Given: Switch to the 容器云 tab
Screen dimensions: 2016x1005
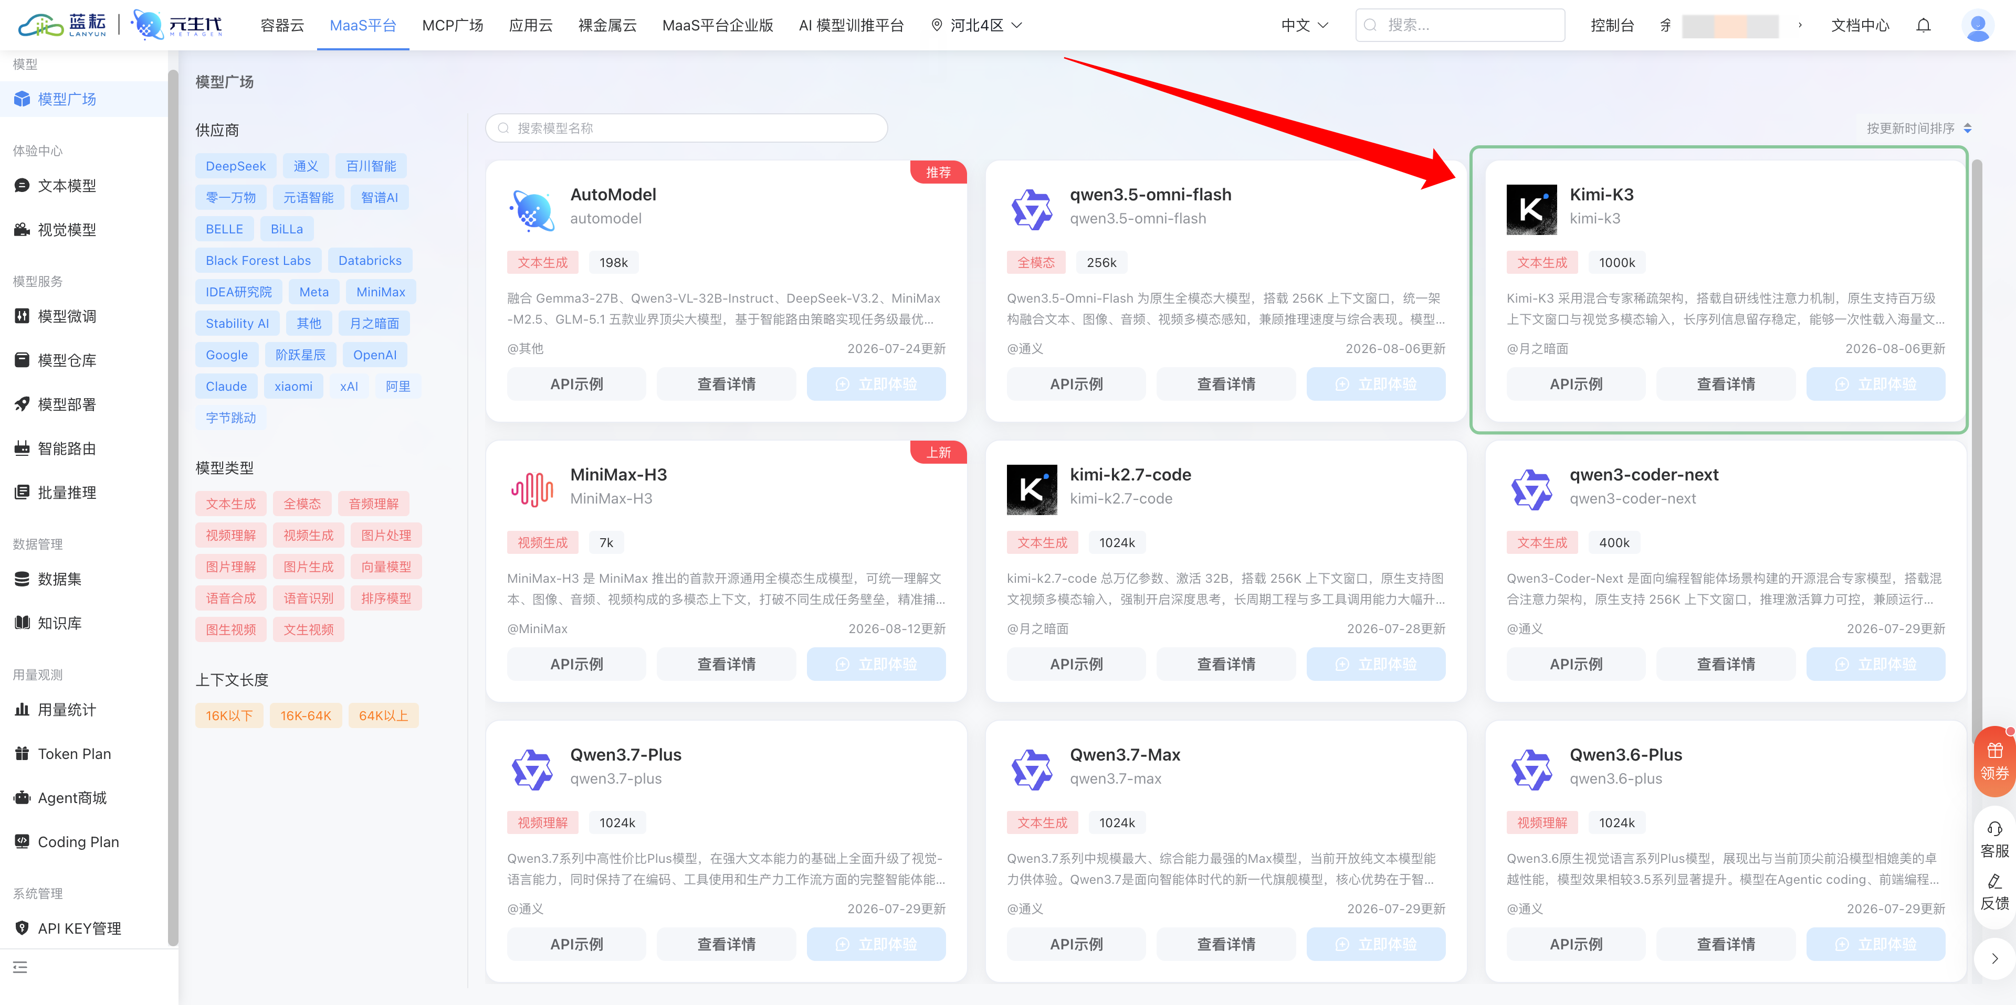Looking at the screenshot, I should point(282,25).
